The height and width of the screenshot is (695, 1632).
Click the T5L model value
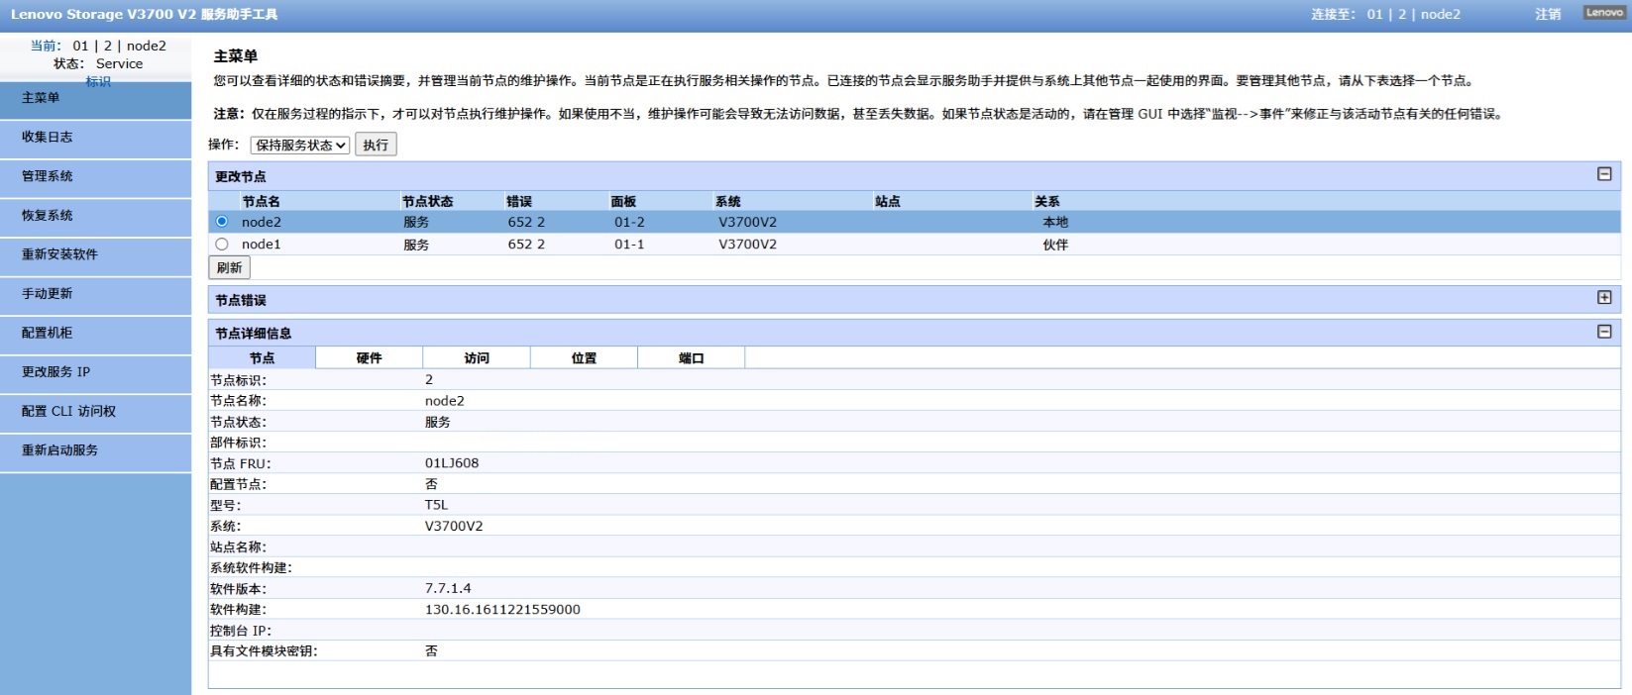[x=436, y=505]
